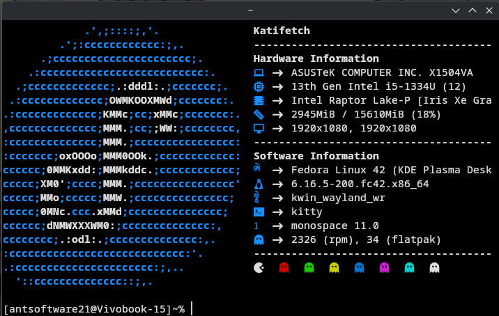The height and width of the screenshot is (316, 499).
Task: Click the Intel Raptor Lake-P GPU text
Action: point(392,101)
